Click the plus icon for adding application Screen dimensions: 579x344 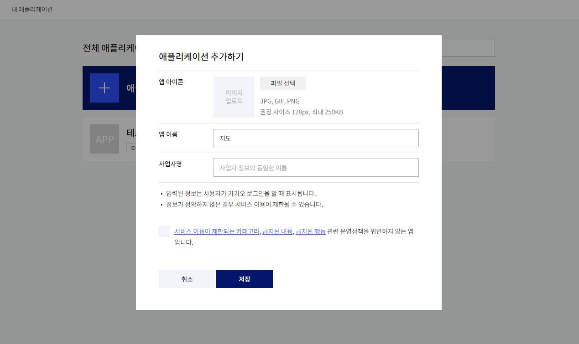(x=104, y=88)
